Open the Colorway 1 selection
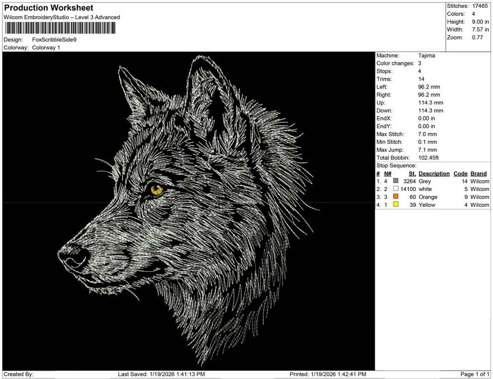 tap(47, 48)
